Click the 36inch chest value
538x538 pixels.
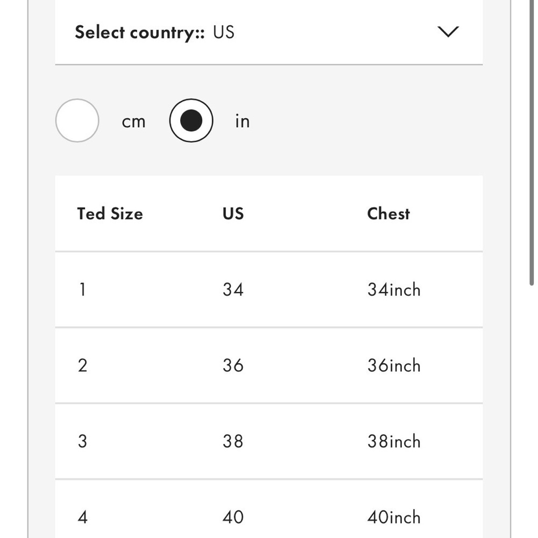tap(394, 365)
